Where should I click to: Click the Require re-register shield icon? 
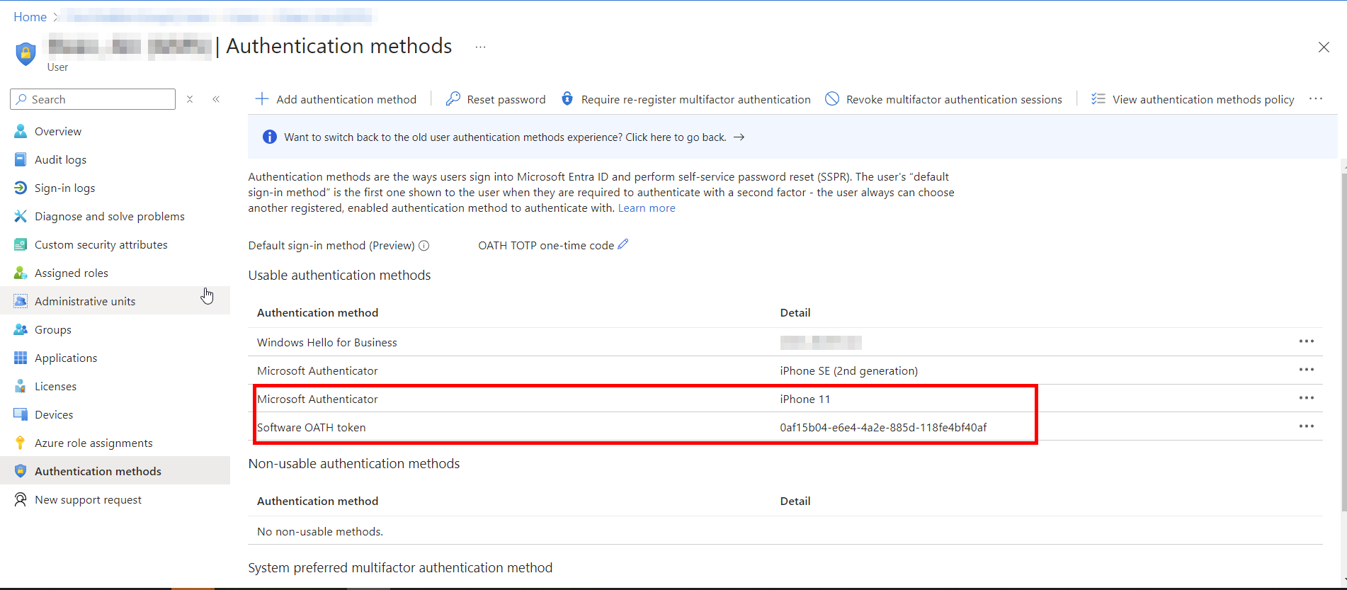coord(567,99)
